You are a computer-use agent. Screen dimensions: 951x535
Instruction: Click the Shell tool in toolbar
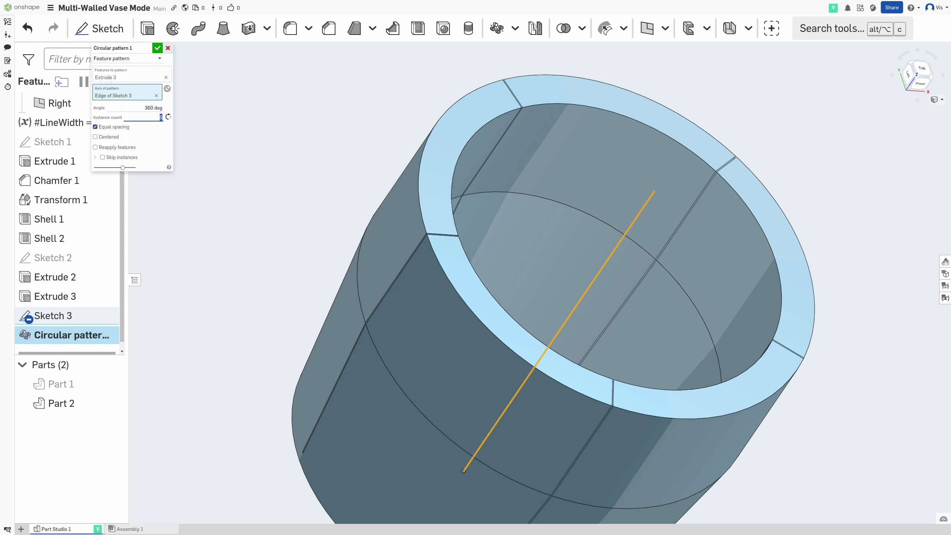pos(418,28)
